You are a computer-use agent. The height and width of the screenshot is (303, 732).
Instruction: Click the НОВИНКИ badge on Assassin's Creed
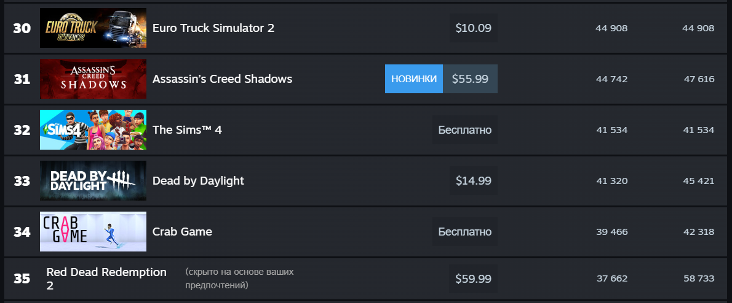click(x=413, y=79)
